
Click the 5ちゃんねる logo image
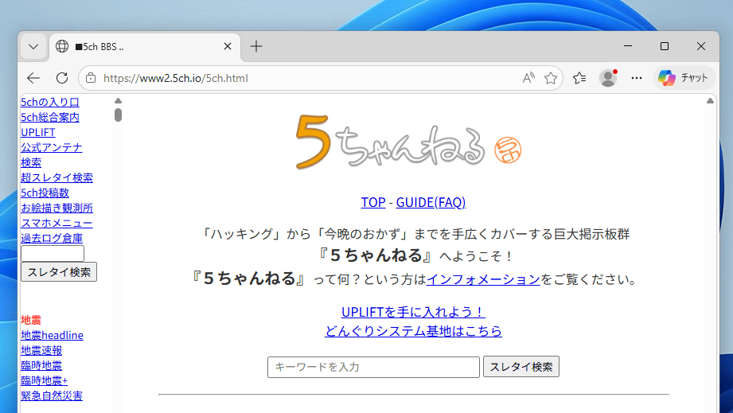[407, 141]
